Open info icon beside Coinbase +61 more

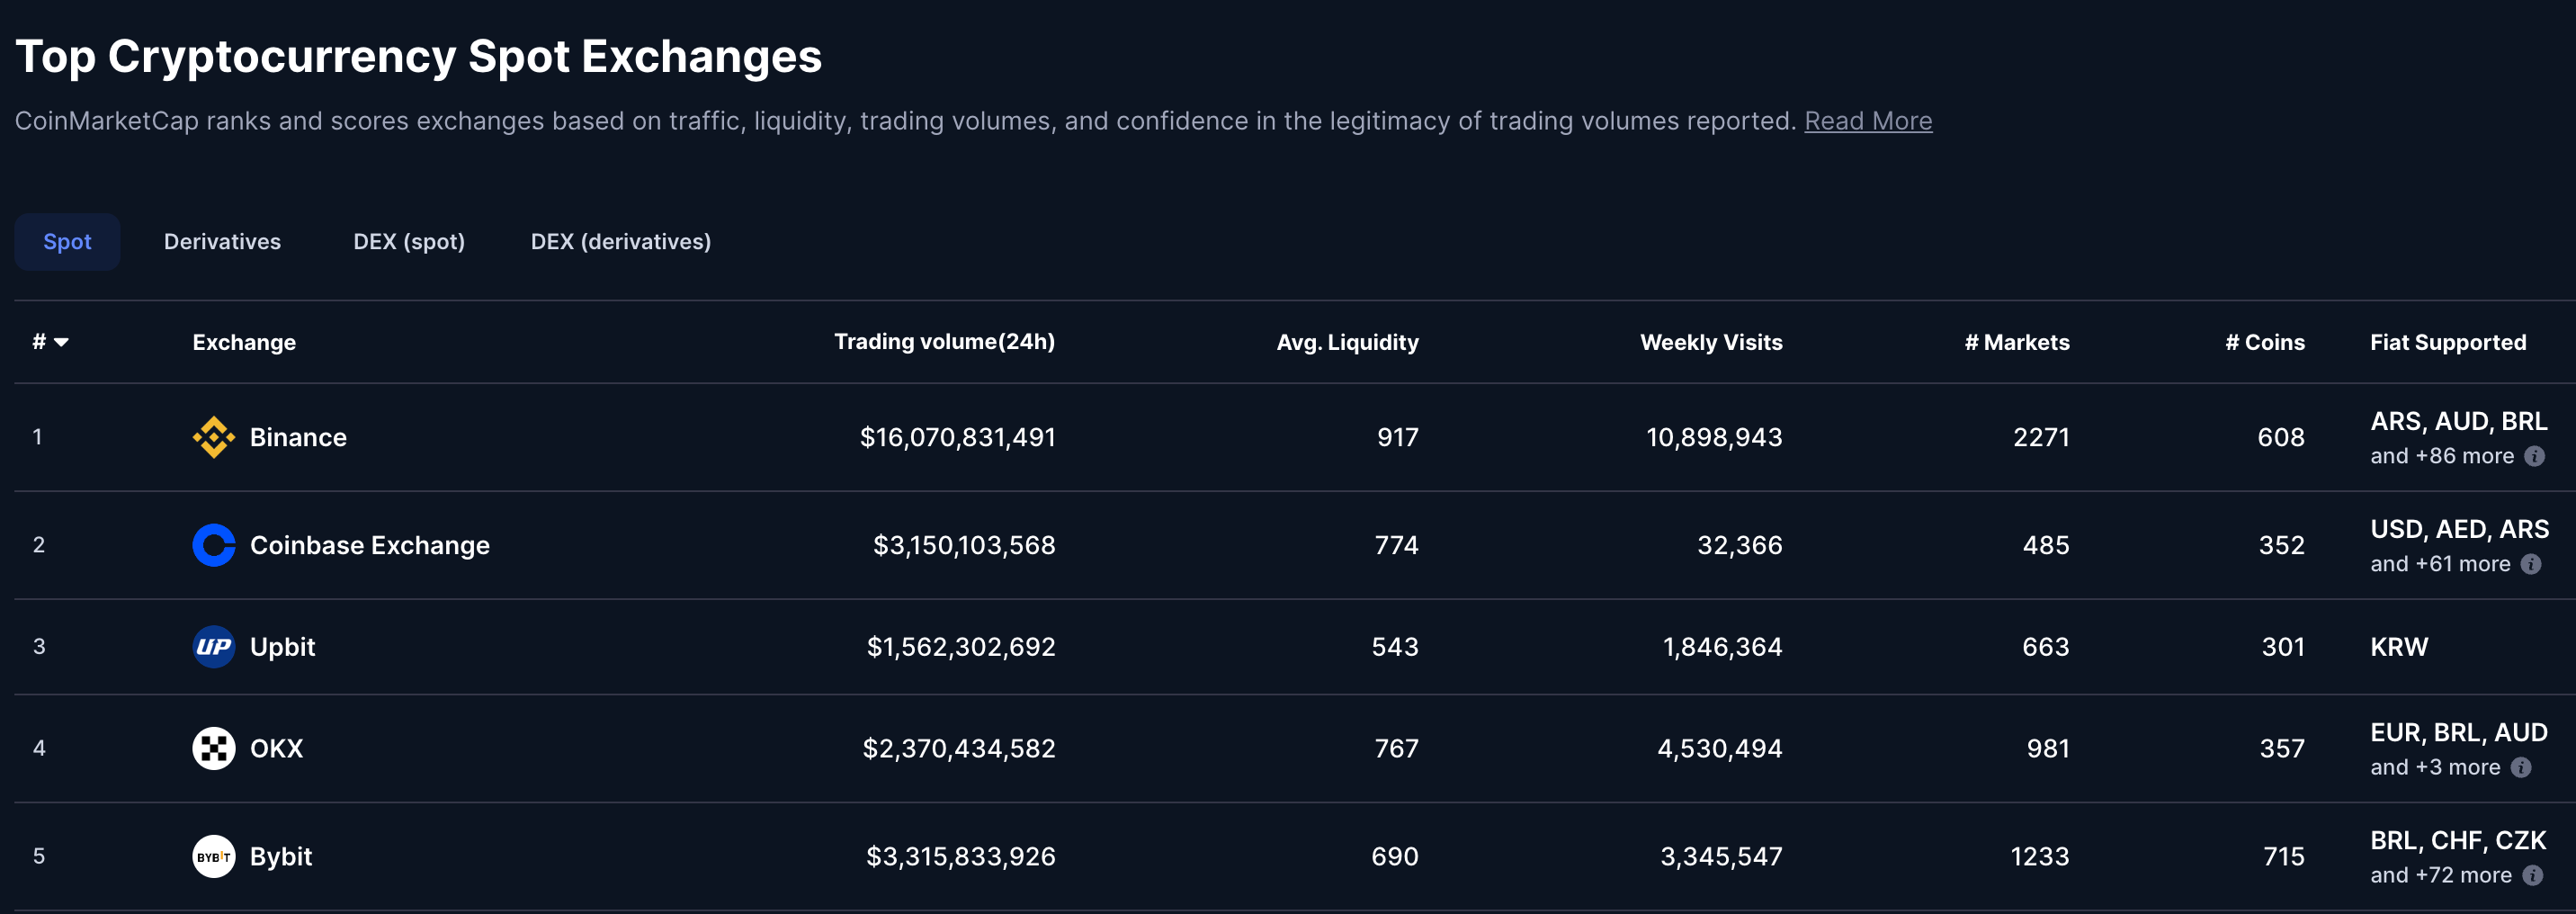click(x=2531, y=564)
